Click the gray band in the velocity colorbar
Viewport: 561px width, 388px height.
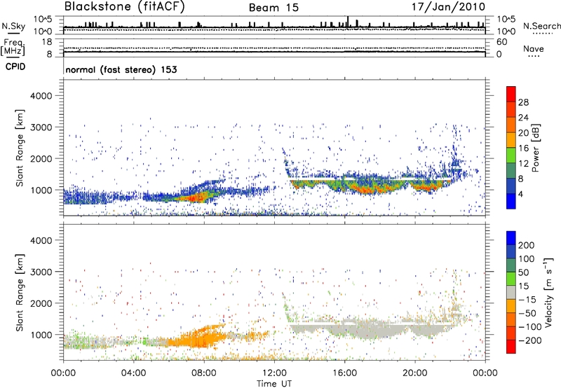pyautogui.click(x=511, y=293)
